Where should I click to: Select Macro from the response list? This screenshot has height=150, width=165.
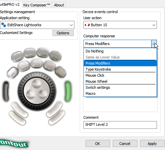[x=120, y=93]
